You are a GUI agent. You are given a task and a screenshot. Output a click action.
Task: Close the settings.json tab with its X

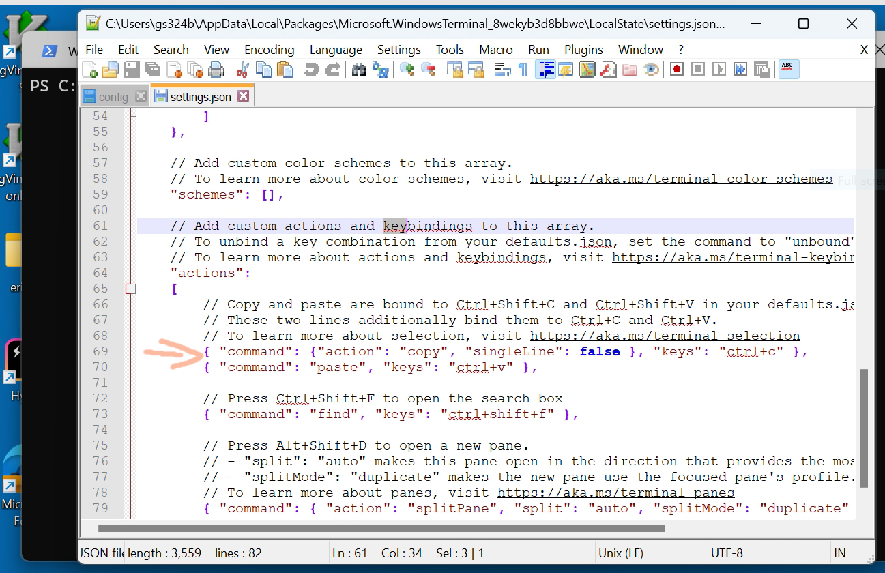coord(243,96)
